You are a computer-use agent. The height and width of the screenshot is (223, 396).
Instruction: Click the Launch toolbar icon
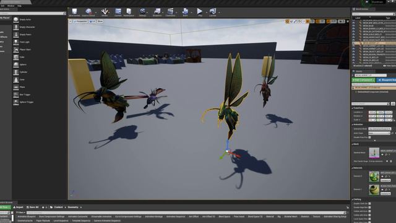pyautogui.click(x=213, y=12)
